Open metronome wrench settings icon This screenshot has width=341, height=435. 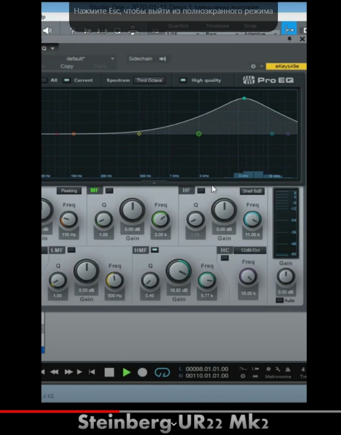click(278, 369)
